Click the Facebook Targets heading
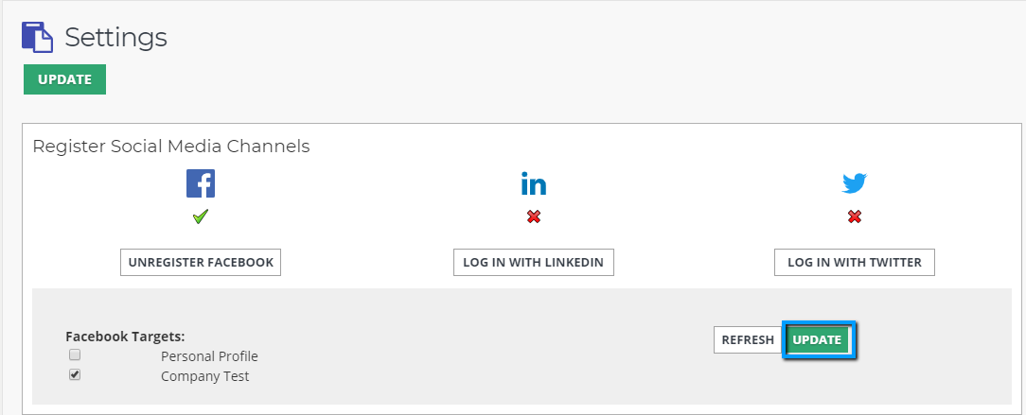1026x415 pixels. pos(125,337)
